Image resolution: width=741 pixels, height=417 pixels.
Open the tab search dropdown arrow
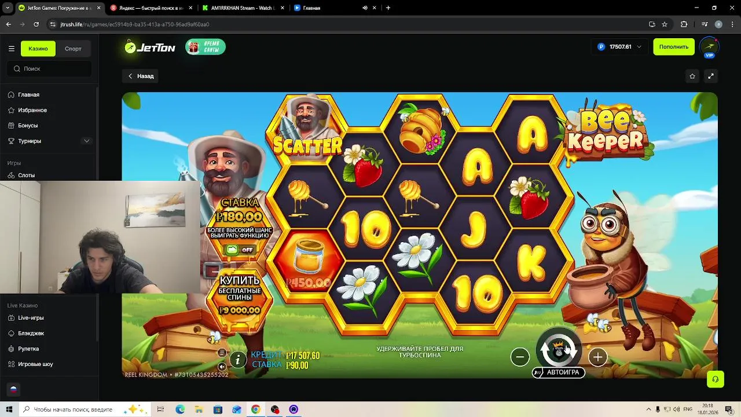(x=8, y=8)
